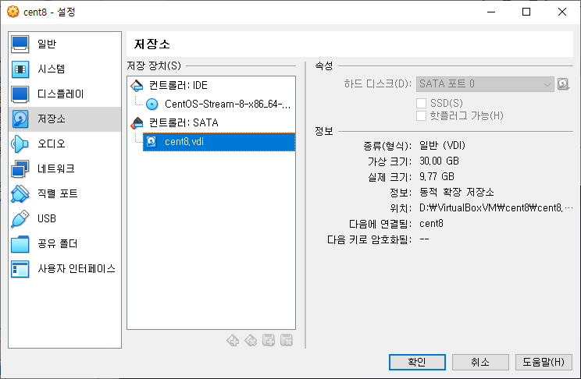Click the 일반 (VDI) type value
The image size is (581, 379).
[442, 146]
